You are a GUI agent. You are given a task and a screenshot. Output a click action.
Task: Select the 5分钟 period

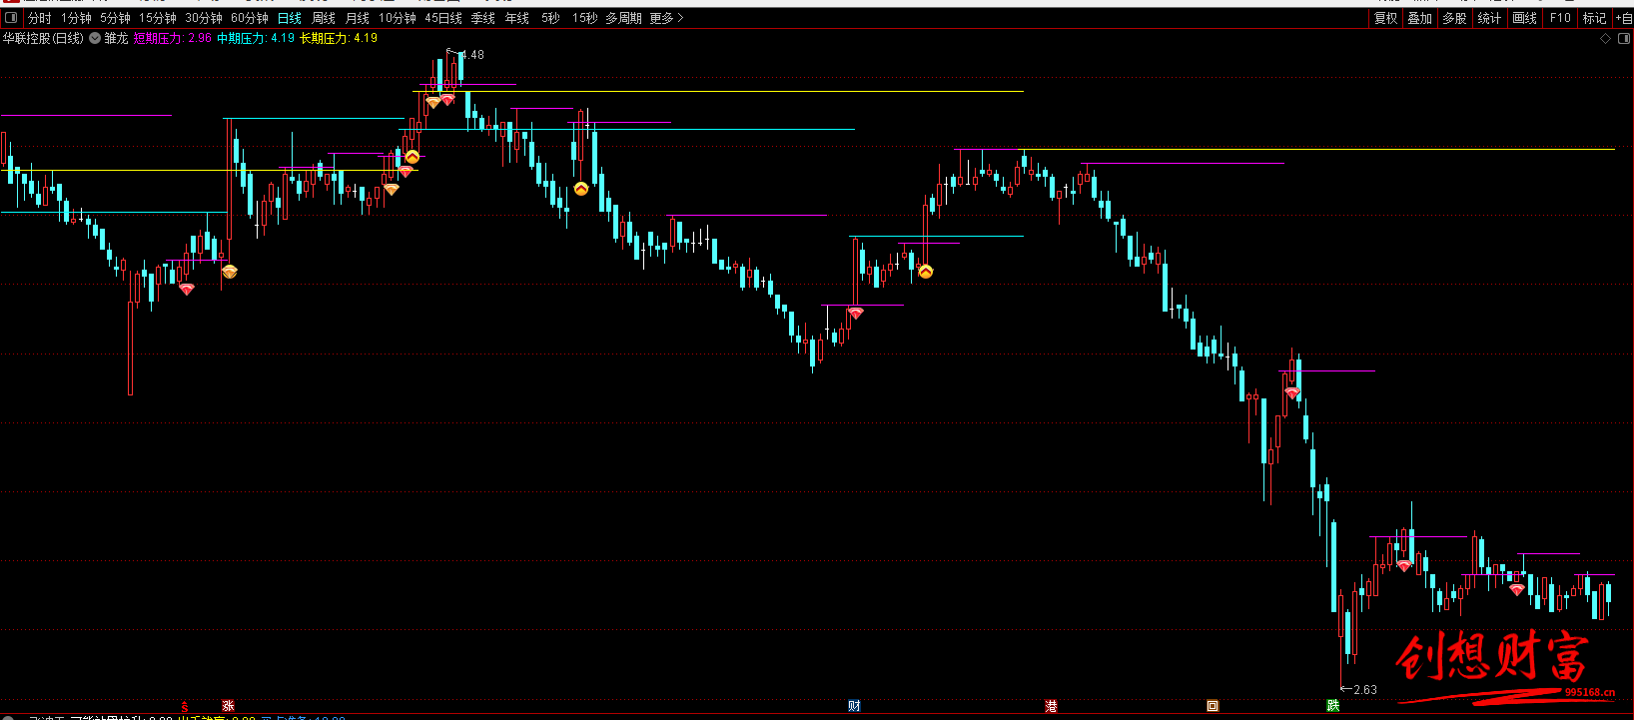click(115, 18)
